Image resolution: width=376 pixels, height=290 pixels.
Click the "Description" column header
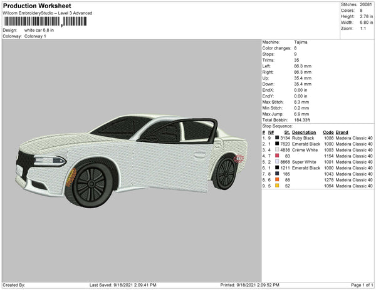click(x=304, y=132)
